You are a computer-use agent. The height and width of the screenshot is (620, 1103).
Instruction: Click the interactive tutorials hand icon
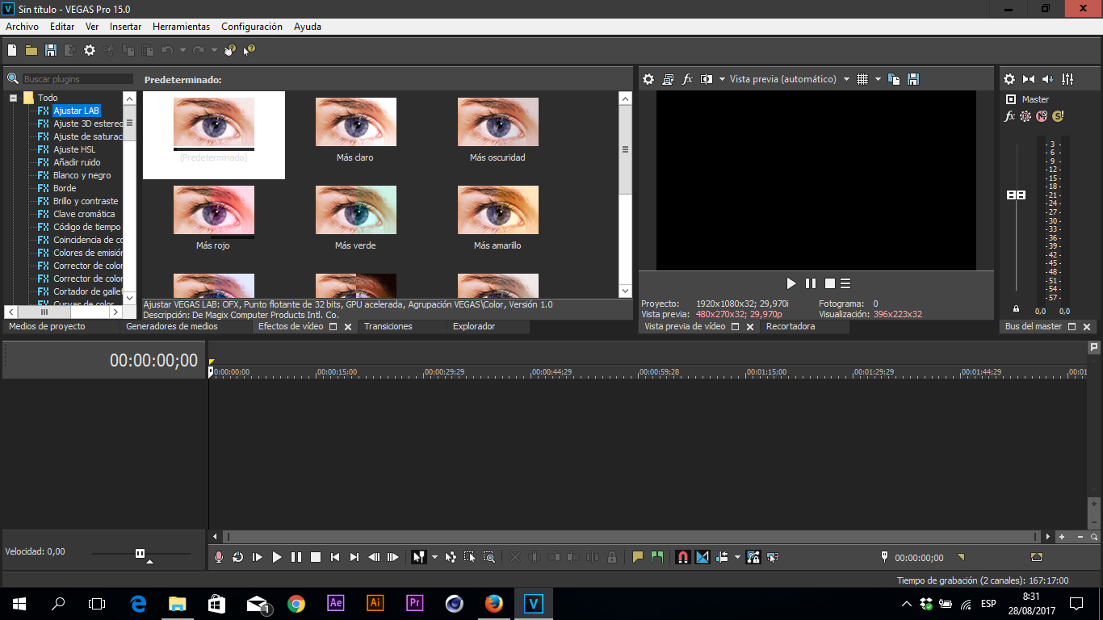[x=230, y=50]
